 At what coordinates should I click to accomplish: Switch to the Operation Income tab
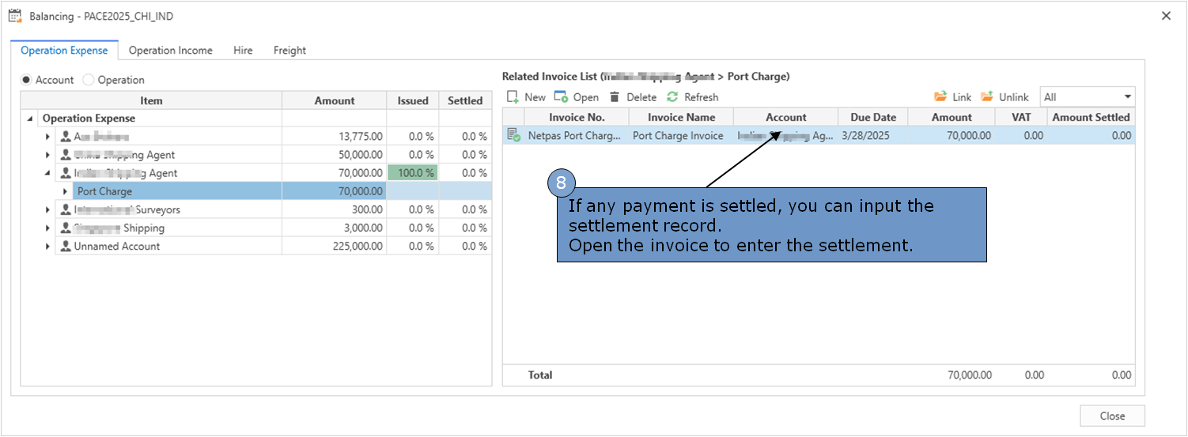170,51
